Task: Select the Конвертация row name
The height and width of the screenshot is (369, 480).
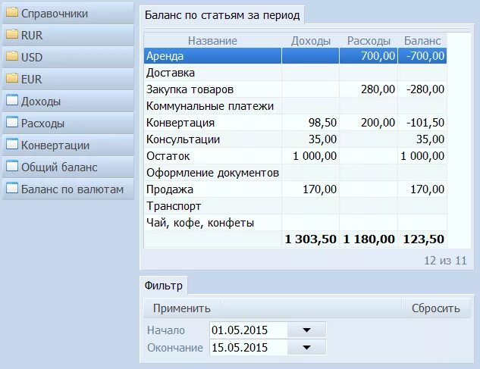Action: pyautogui.click(x=180, y=123)
